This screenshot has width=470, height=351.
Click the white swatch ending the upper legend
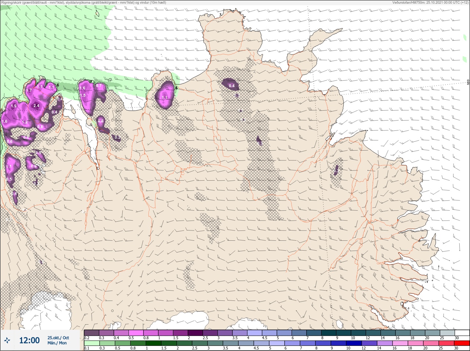tap(462, 333)
